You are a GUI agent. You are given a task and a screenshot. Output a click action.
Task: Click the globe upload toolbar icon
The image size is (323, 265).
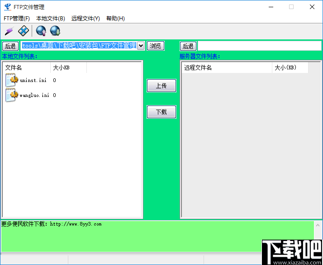41,31
